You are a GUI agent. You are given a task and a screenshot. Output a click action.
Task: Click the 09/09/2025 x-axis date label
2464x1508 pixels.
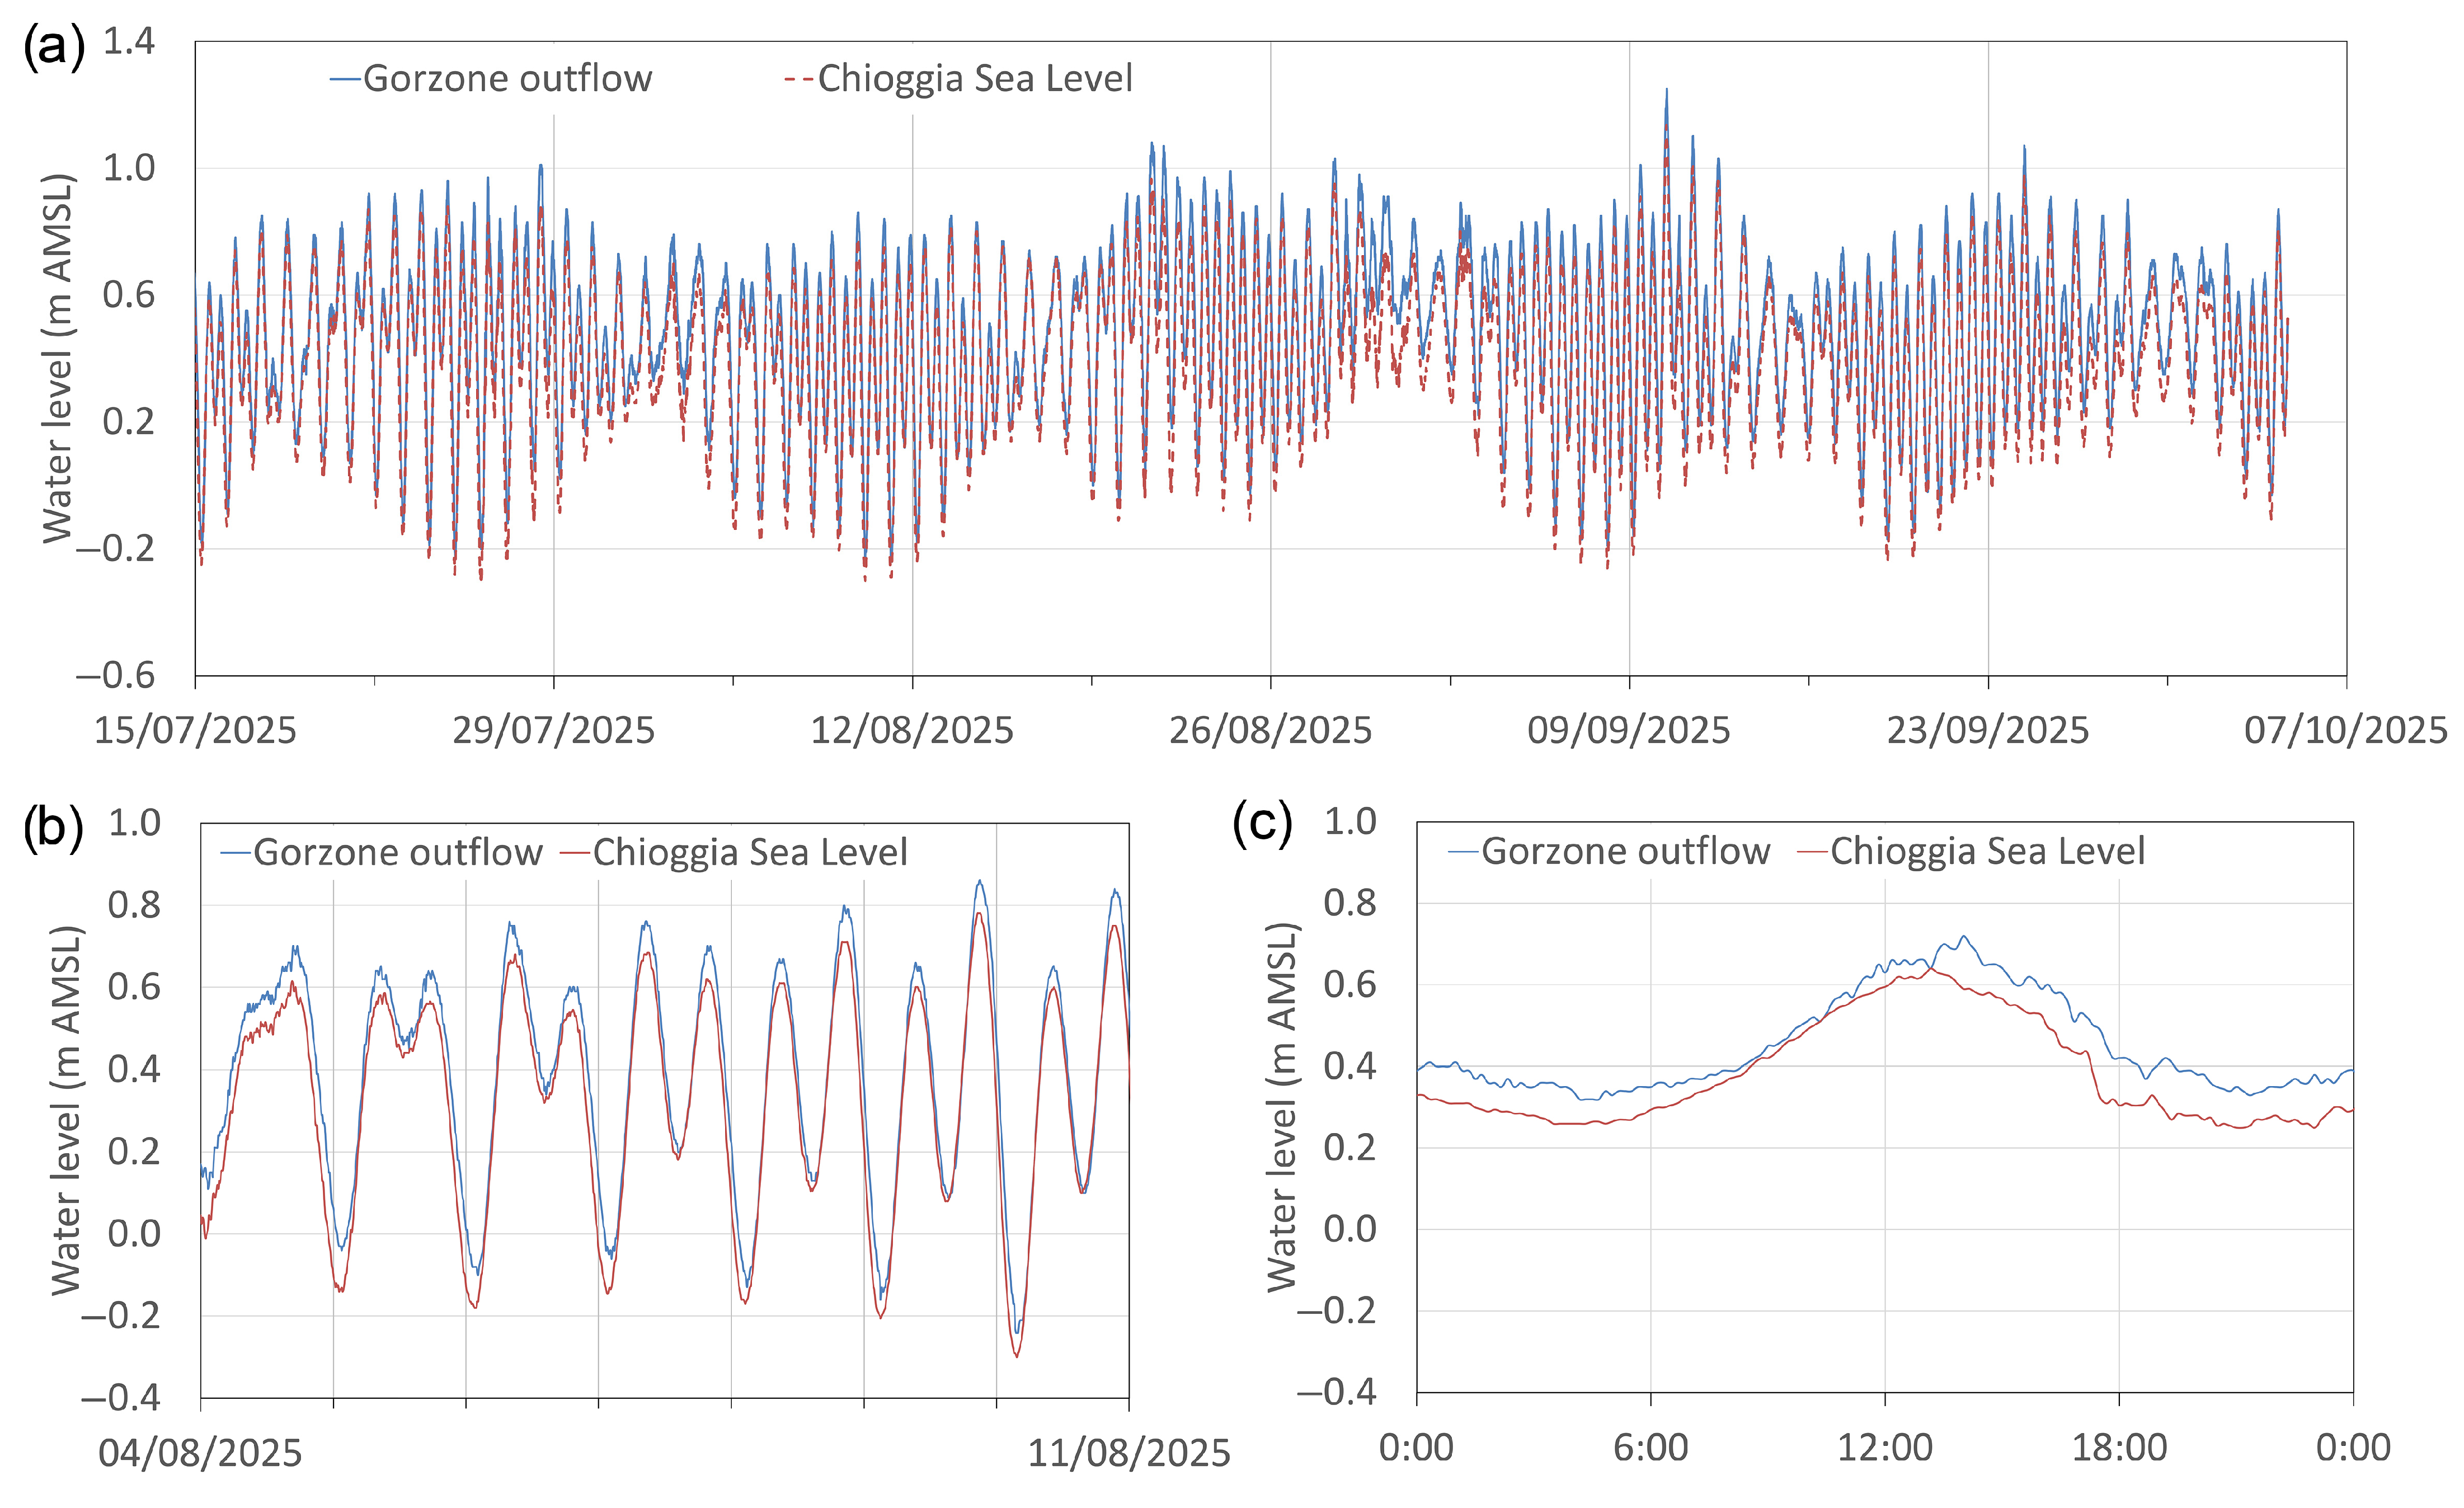(1628, 731)
